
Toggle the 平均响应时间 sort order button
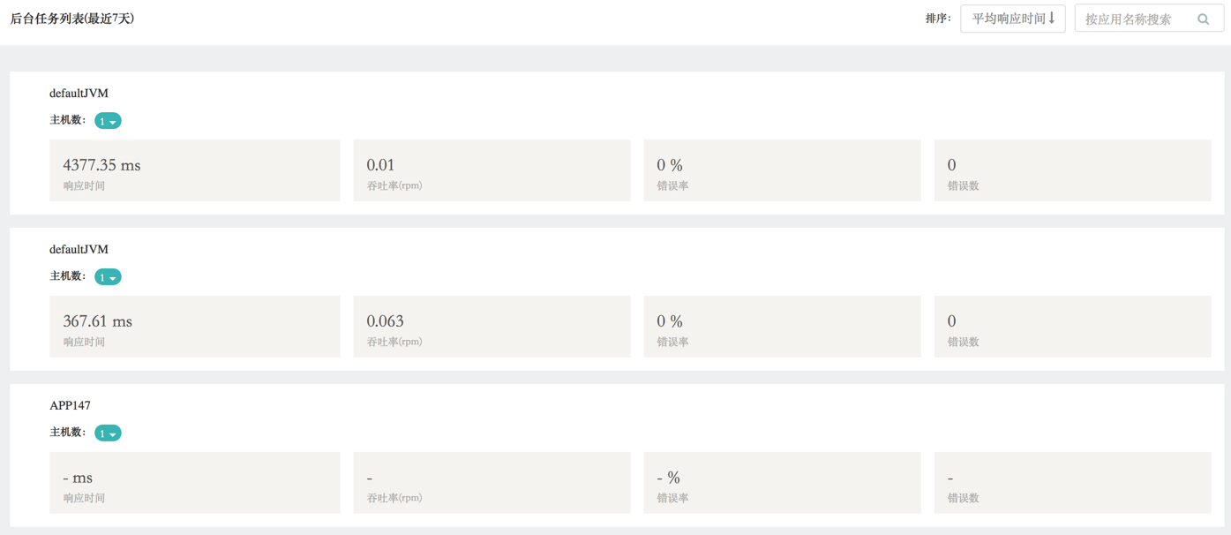[1012, 19]
